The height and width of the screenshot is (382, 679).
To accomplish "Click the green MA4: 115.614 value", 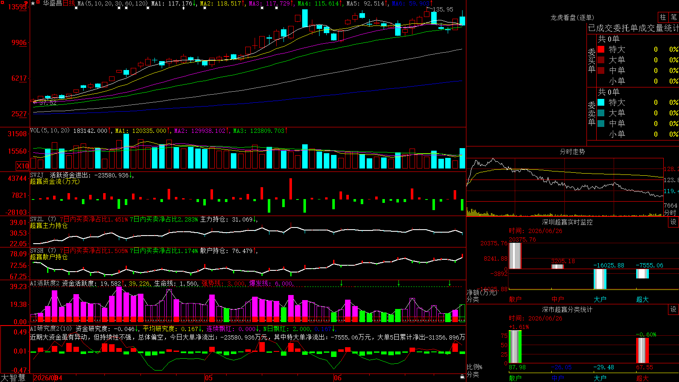I will point(318,3).
